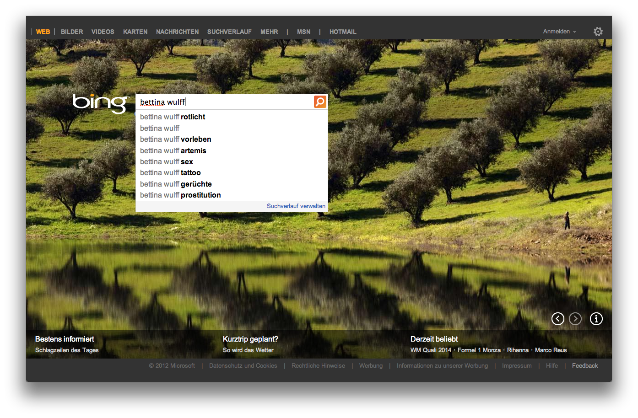Screen dimensions: 638x418
Task: Click the Bing logo
Action: [x=101, y=103]
